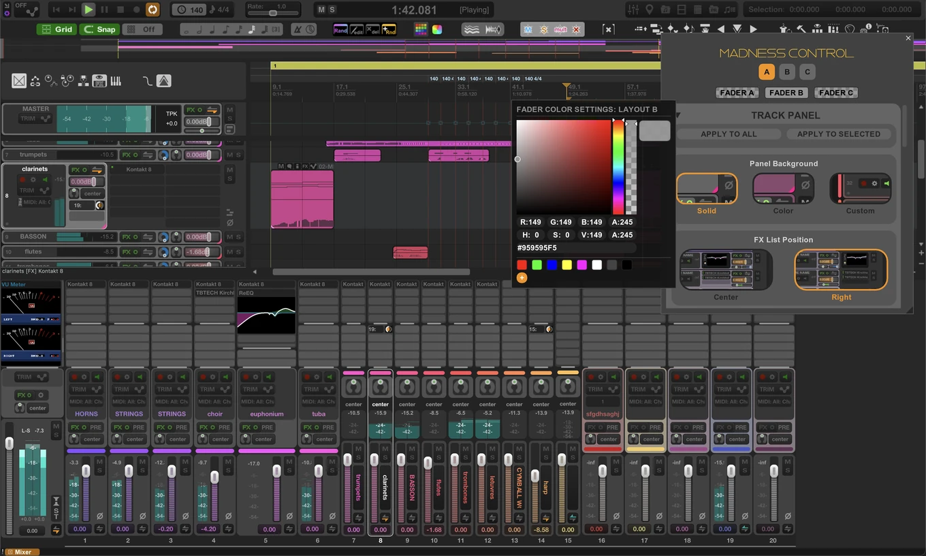This screenshot has height=556, width=926.
Task: Collapse the Track Panel section triangle
Action: [x=678, y=116]
